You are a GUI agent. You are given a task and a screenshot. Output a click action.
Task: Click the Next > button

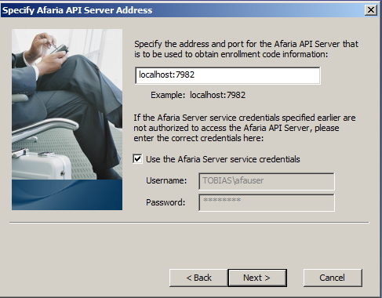(257, 278)
